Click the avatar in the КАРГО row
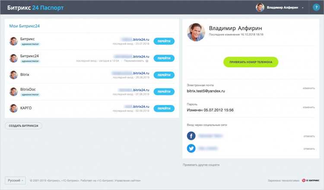Image resolution: width=324 pixels, height=190 pixels. tap(14, 108)
